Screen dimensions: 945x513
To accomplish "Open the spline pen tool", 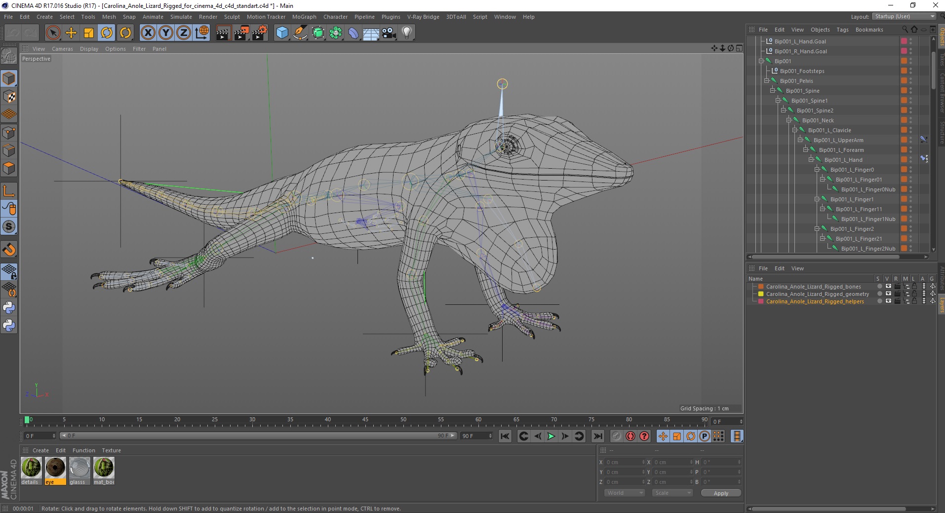I will 300,33.
